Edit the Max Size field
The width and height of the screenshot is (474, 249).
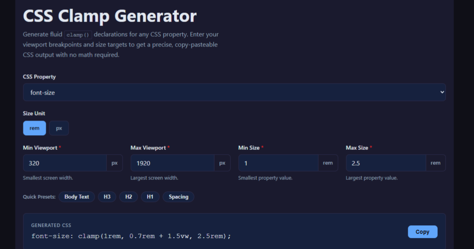point(386,163)
